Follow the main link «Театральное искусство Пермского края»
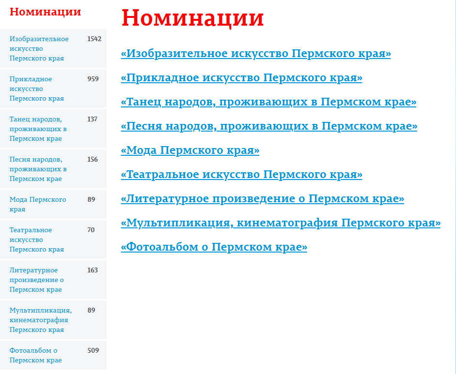456x374 pixels. [241, 175]
